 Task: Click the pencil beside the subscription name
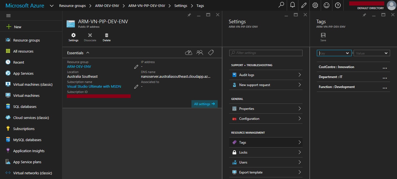136,87
